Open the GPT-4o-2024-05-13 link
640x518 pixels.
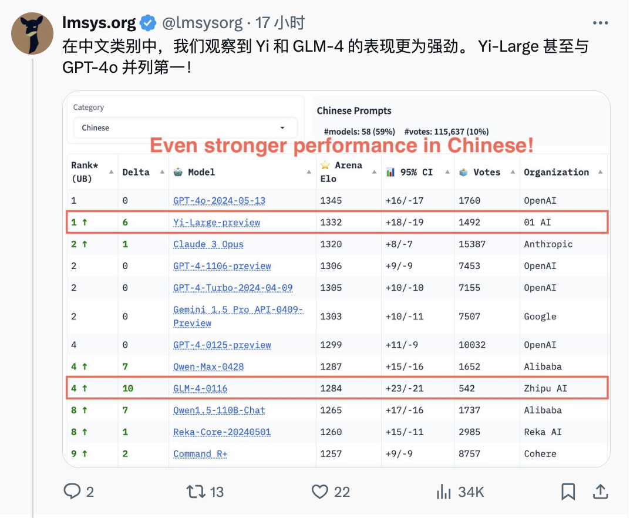pos(219,200)
